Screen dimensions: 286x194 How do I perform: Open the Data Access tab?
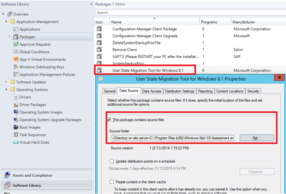152,91
